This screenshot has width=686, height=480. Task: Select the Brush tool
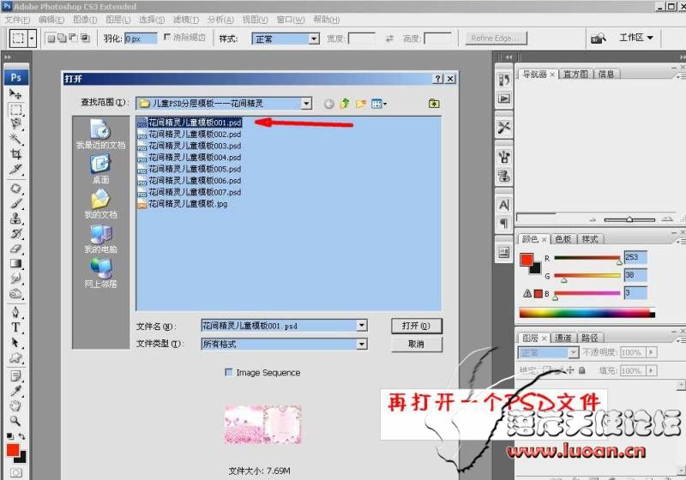pyautogui.click(x=15, y=203)
